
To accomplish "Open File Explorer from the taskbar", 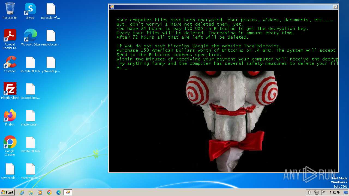I will click(31, 192).
